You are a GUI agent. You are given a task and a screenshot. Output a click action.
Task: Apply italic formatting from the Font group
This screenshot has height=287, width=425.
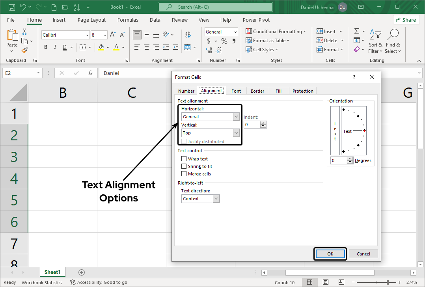(x=55, y=47)
